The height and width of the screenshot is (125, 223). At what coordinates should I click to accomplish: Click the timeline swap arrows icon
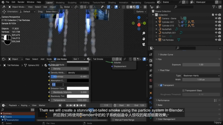click(x=32, y=110)
